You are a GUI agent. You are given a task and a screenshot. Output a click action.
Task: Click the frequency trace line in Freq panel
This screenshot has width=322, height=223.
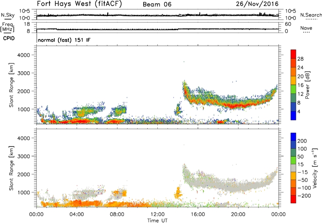tap(157, 29)
